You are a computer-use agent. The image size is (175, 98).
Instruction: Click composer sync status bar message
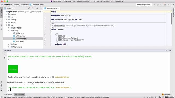point(57,97)
